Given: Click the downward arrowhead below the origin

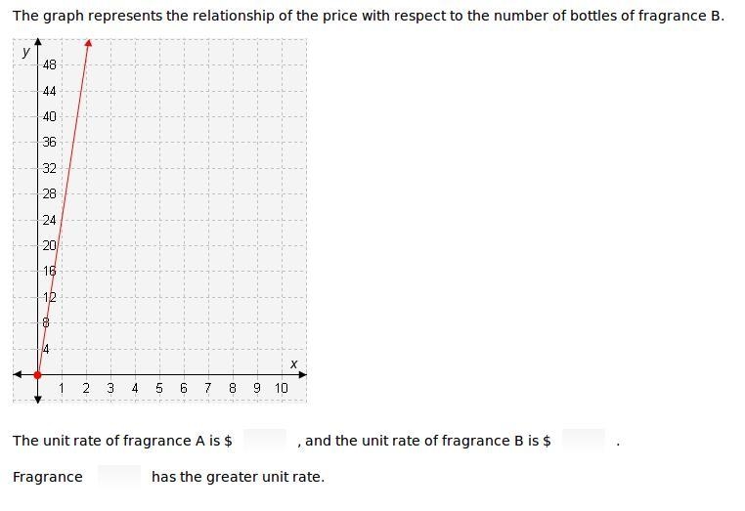Looking at the screenshot, I should [x=38, y=400].
